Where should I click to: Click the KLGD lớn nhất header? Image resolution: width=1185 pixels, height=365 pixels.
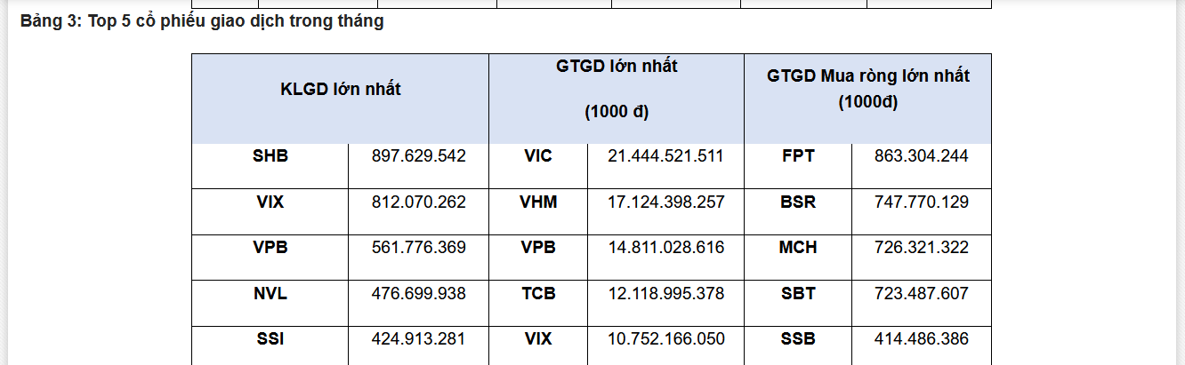click(x=341, y=89)
